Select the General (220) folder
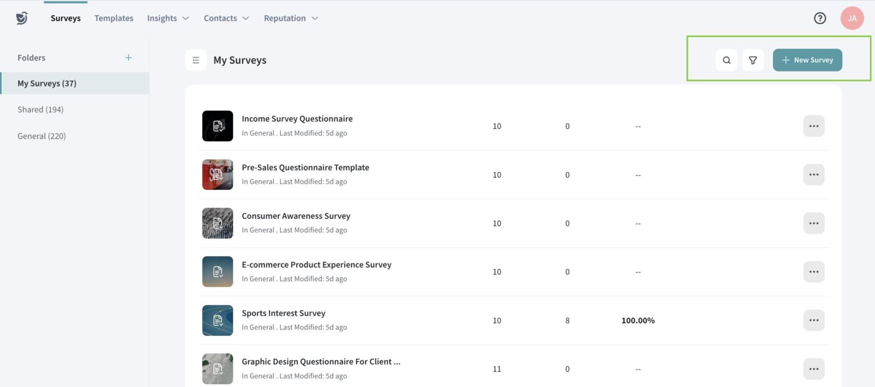875x387 pixels. [42, 136]
